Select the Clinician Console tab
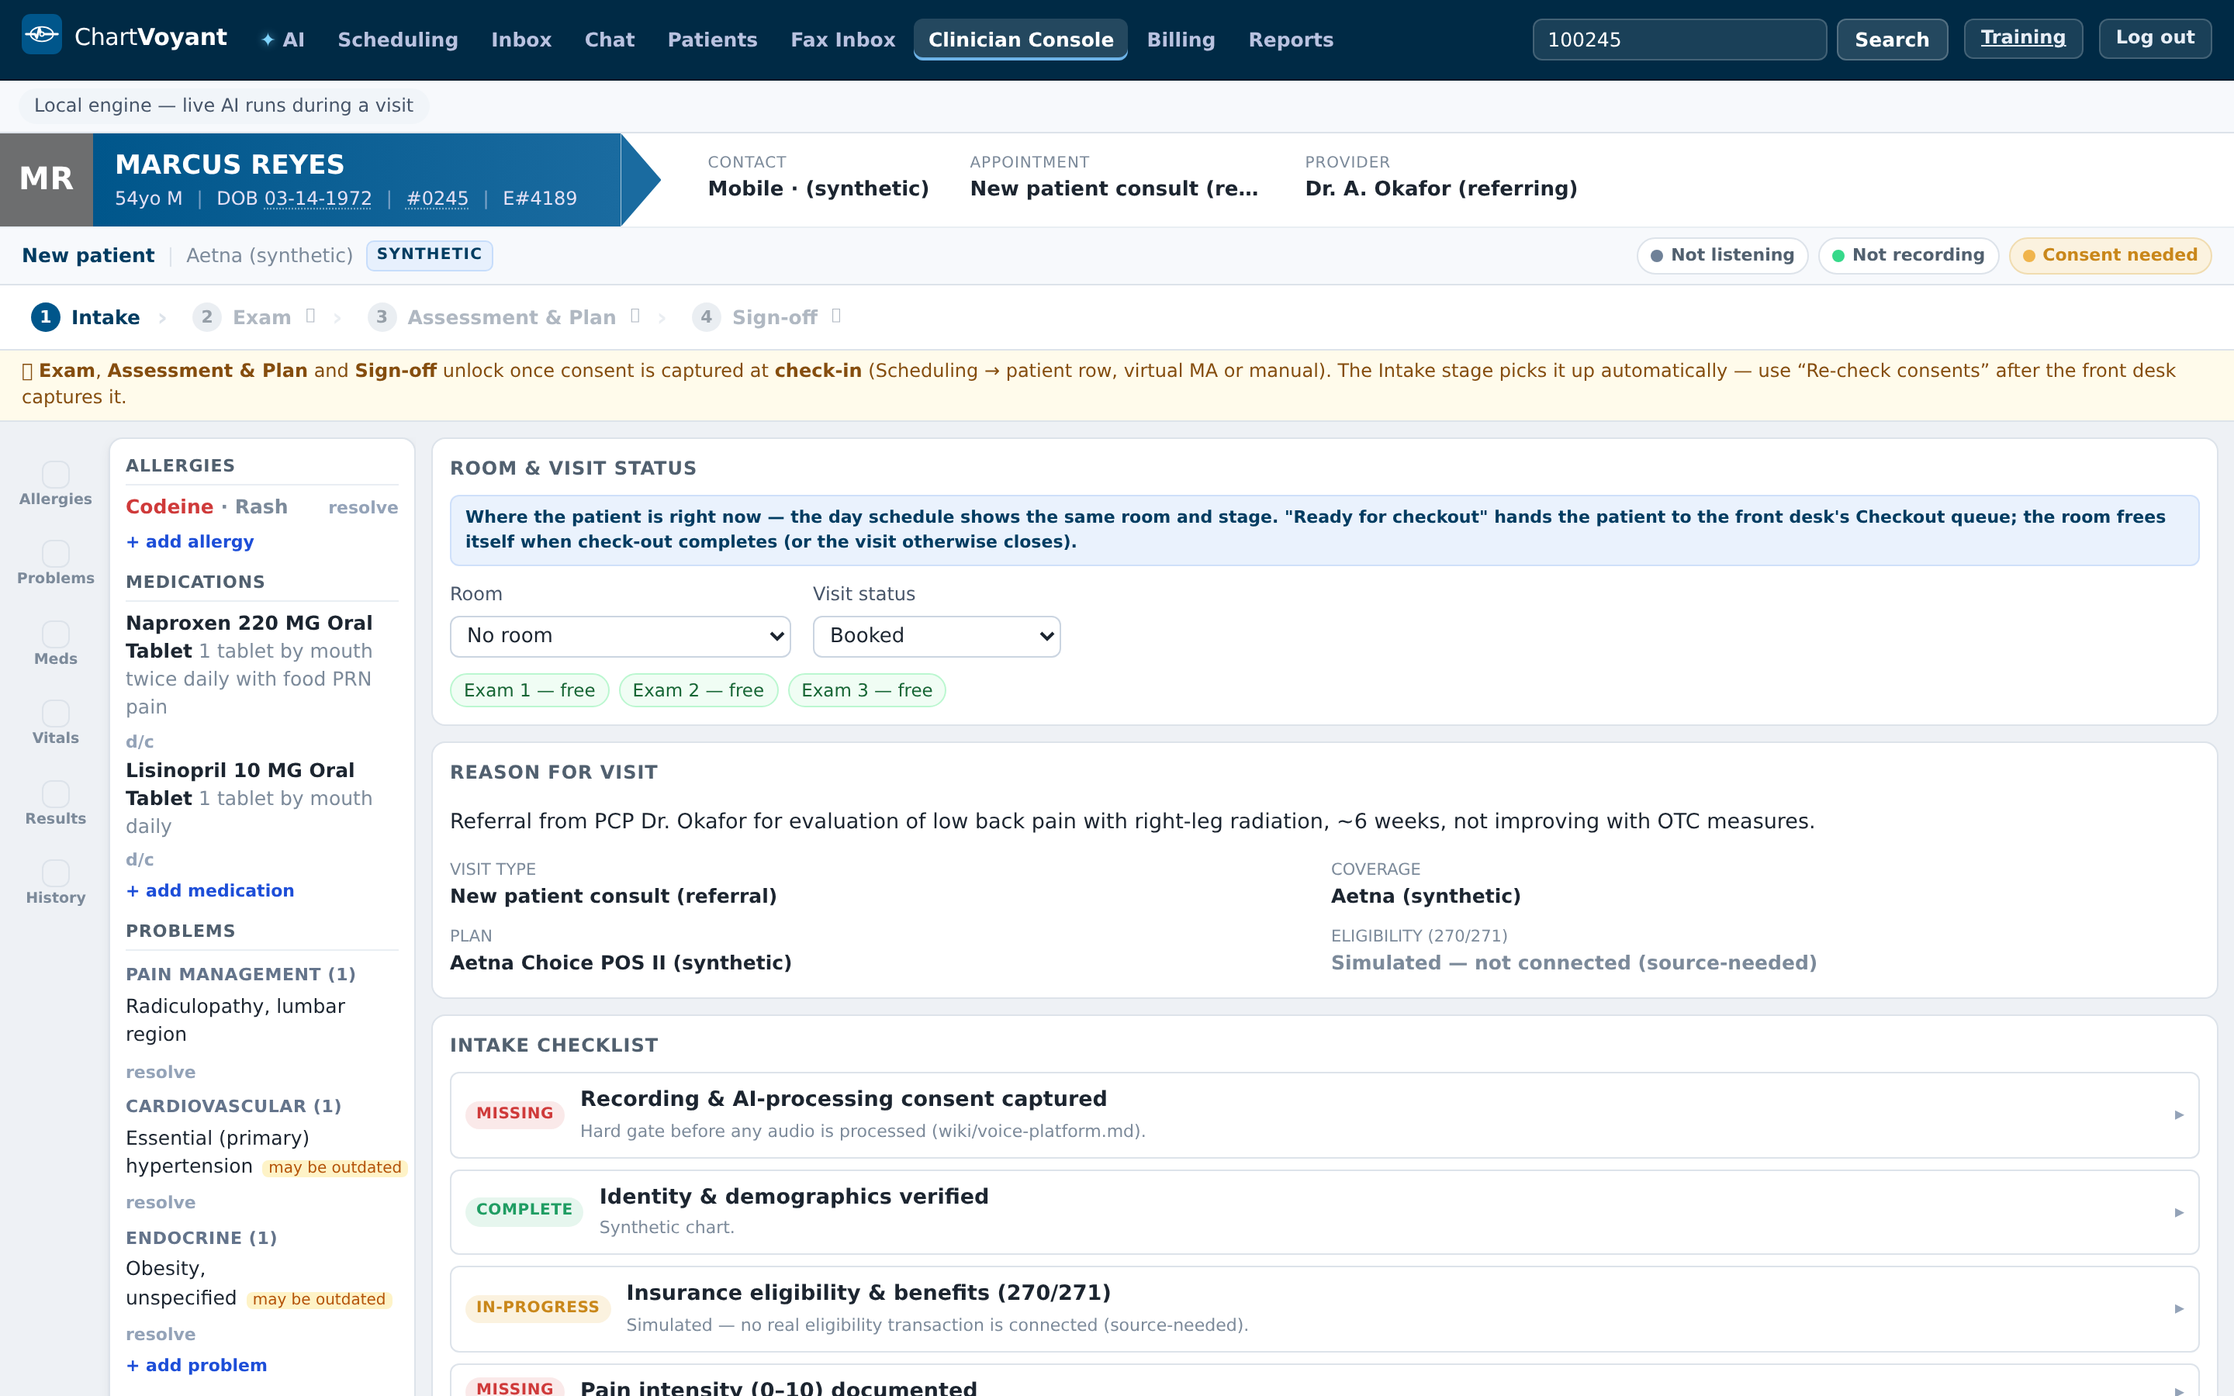Screen dimensions: 2234x1396 (1020, 40)
